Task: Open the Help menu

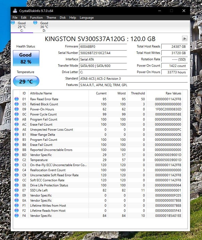Action: point(73,18)
